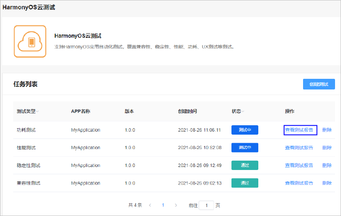Click the 共 4 条 total count text

135,205
